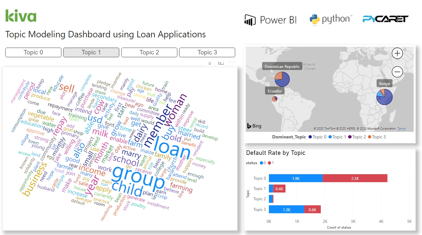The width and height of the screenshot is (422, 235).
Task: Click Focus mode icon above word cloud
Action: pos(221,63)
